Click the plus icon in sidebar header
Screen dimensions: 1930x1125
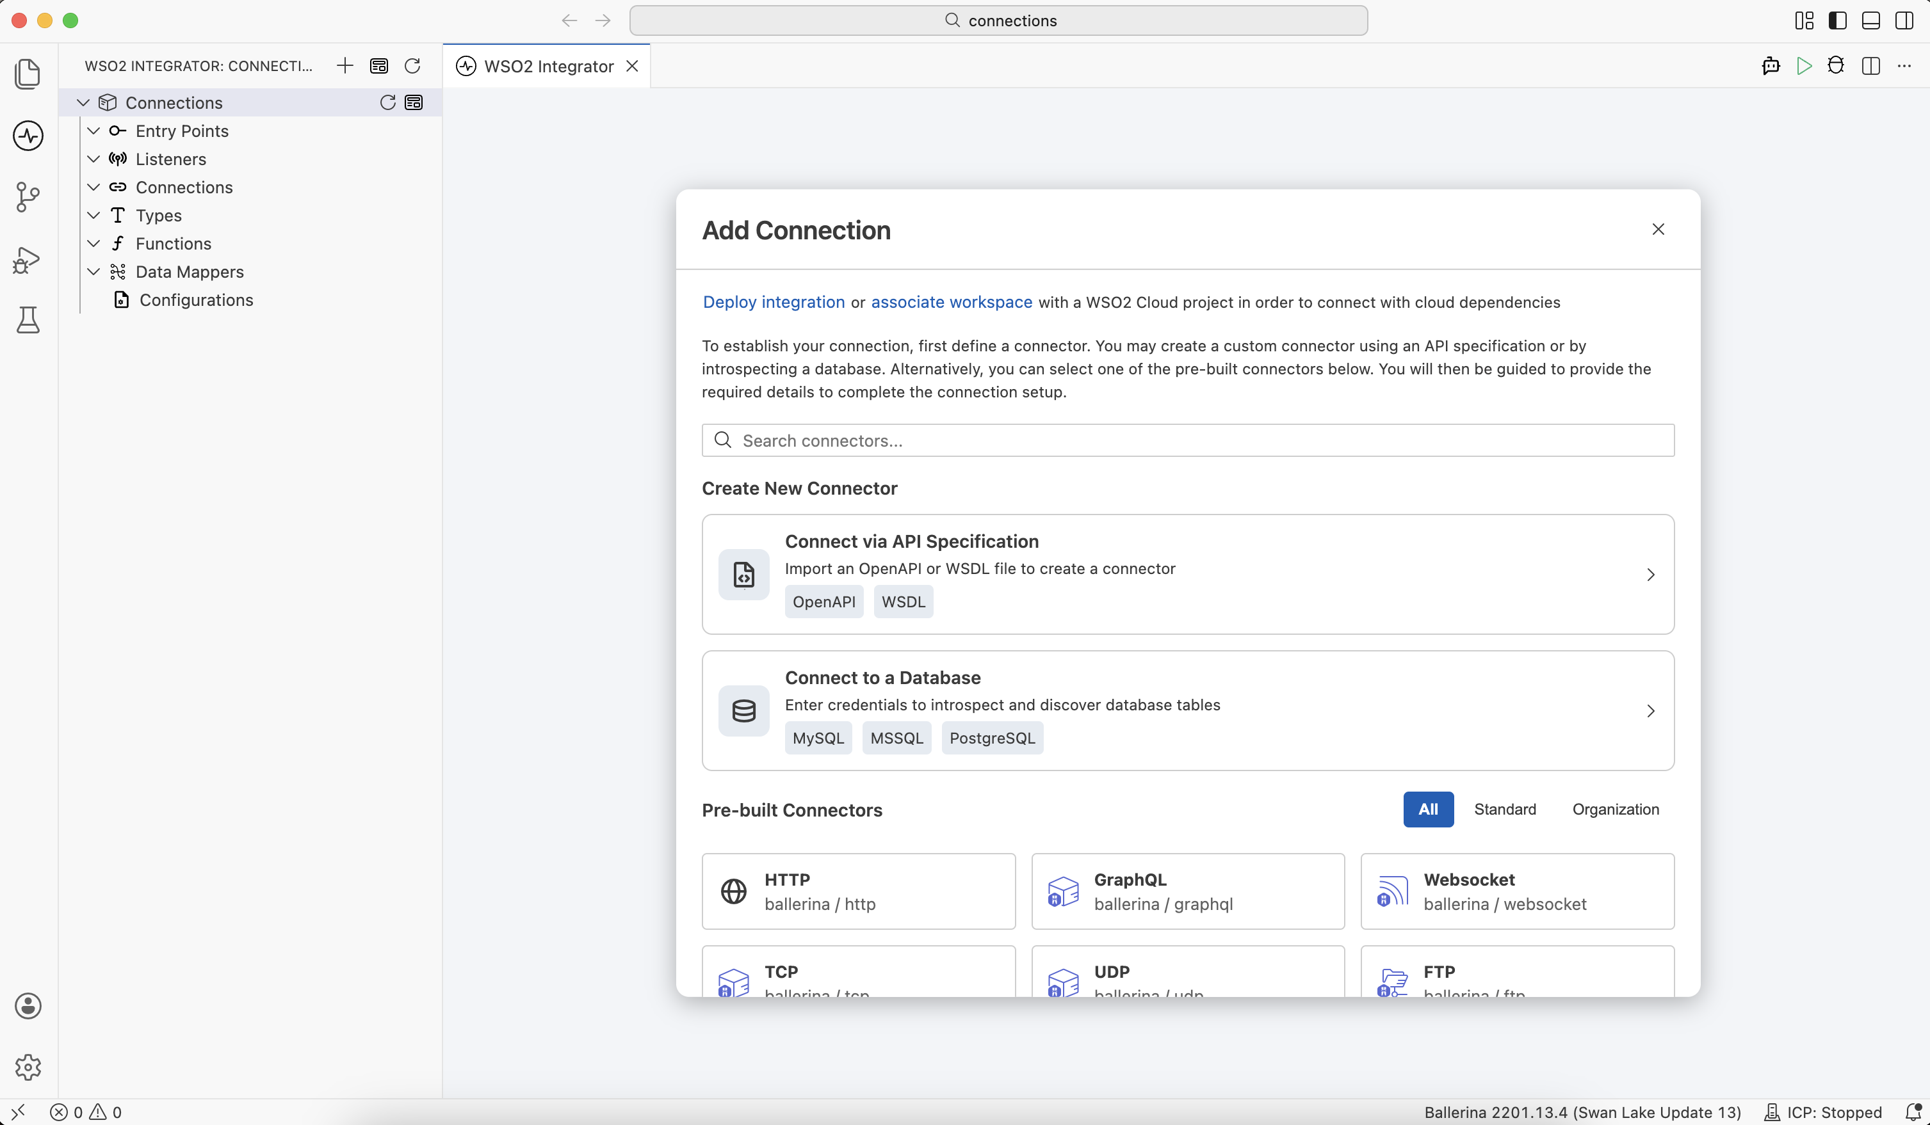(x=345, y=66)
